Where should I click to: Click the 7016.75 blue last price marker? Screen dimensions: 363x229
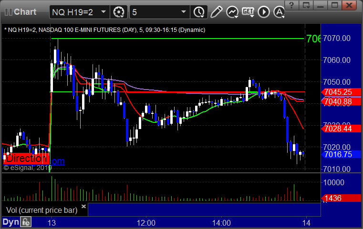pyautogui.click(x=341, y=154)
